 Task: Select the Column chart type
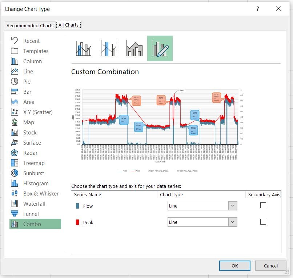point(33,61)
